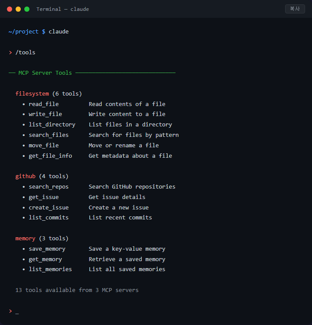Click the 'get_file_info' tool name
Image resolution: width=312 pixels, height=325 pixels.
(50, 156)
